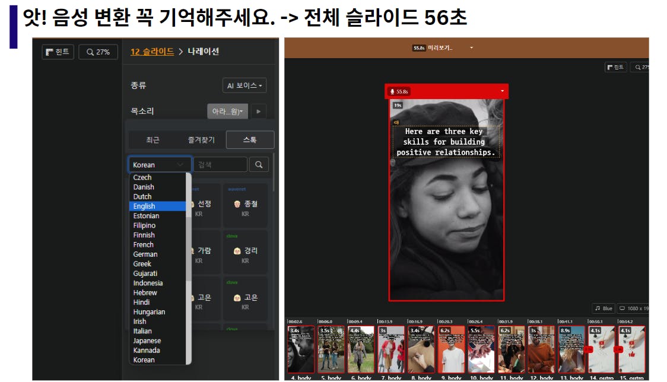Image resolution: width=667 pixels, height=382 pixels.
Task: Click transition badge between 14. outro and 15. outro
Action: [618, 349]
